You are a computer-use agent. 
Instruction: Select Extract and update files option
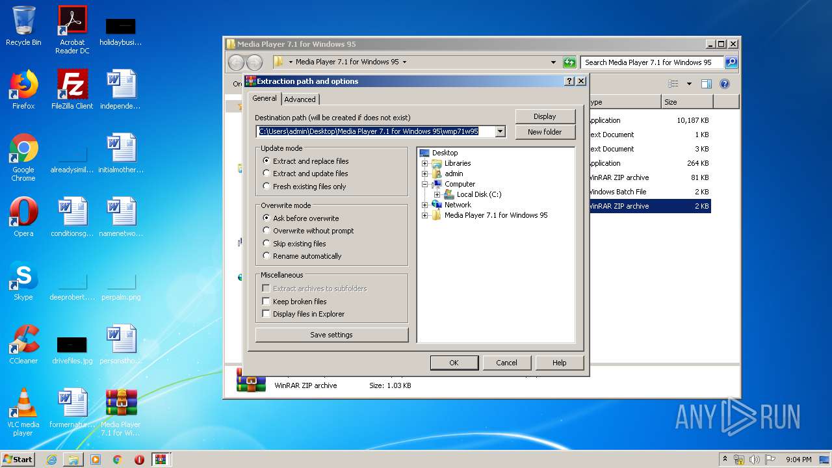(305, 174)
